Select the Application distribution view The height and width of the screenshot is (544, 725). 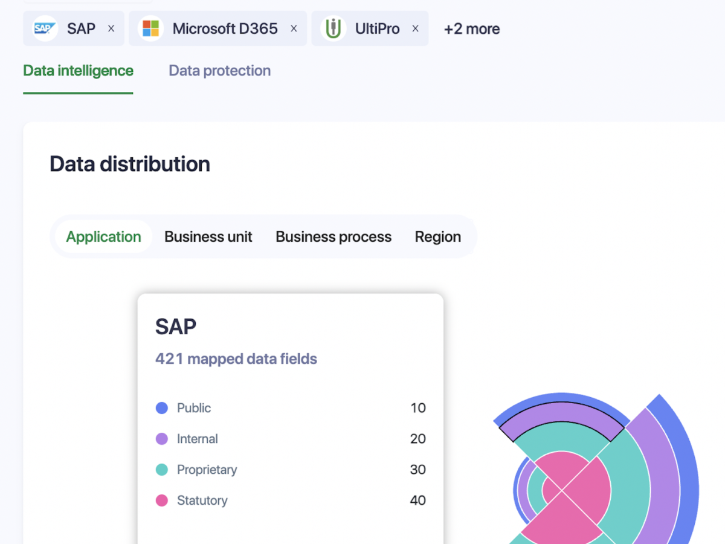[x=103, y=237]
